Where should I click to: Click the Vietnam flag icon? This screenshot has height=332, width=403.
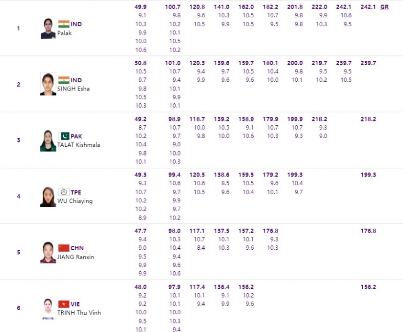(64, 304)
